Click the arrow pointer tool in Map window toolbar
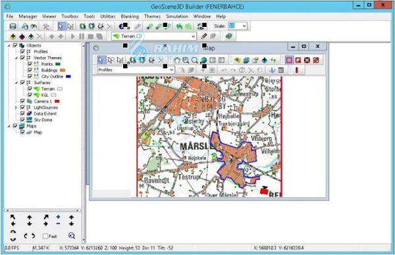The width and height of the screenshot is (395, 255). click(x=101, y=60)
